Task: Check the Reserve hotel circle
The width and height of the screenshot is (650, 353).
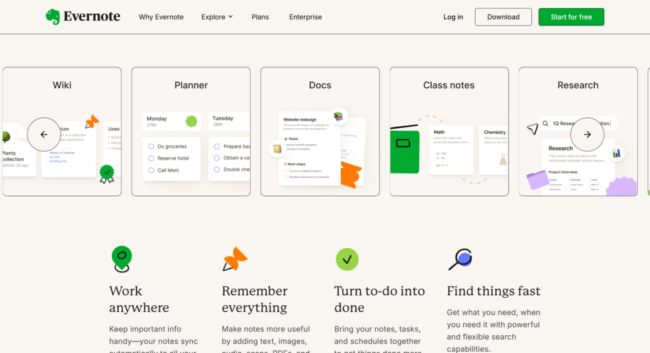Action: click(x=151, y=159)
